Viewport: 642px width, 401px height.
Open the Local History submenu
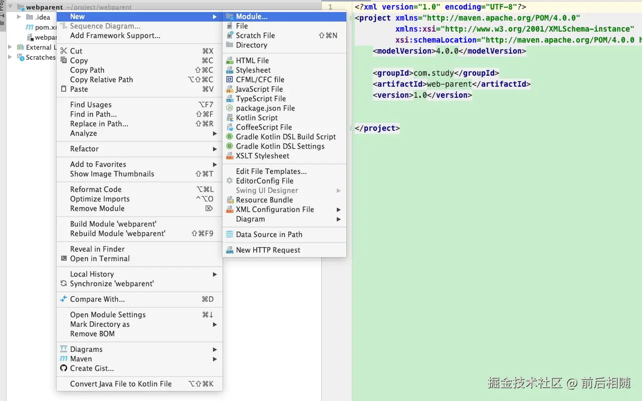[139, 274]
